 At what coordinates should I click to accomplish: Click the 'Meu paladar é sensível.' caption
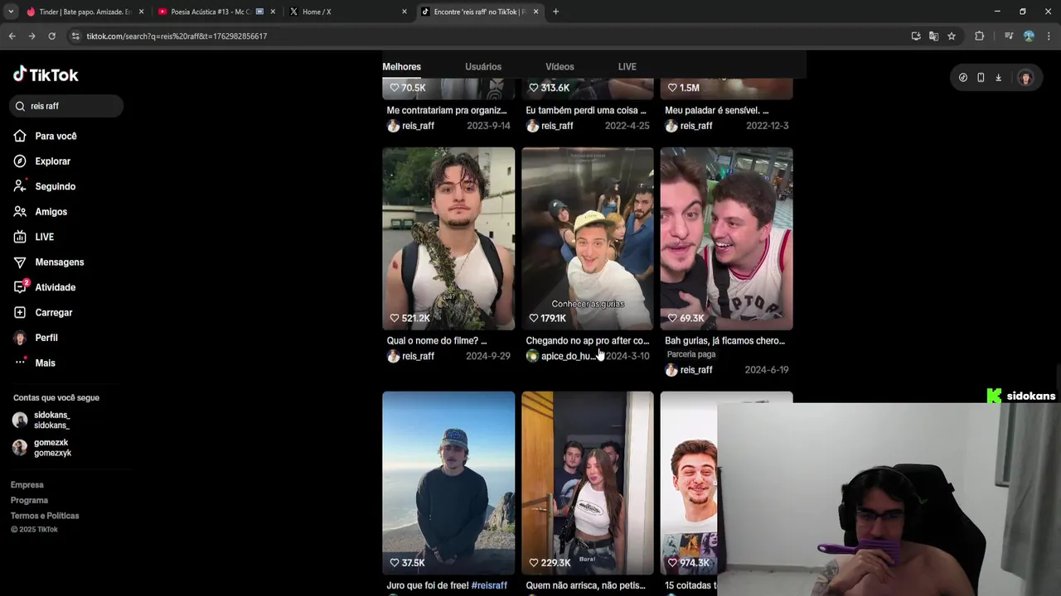pos(716,110)
